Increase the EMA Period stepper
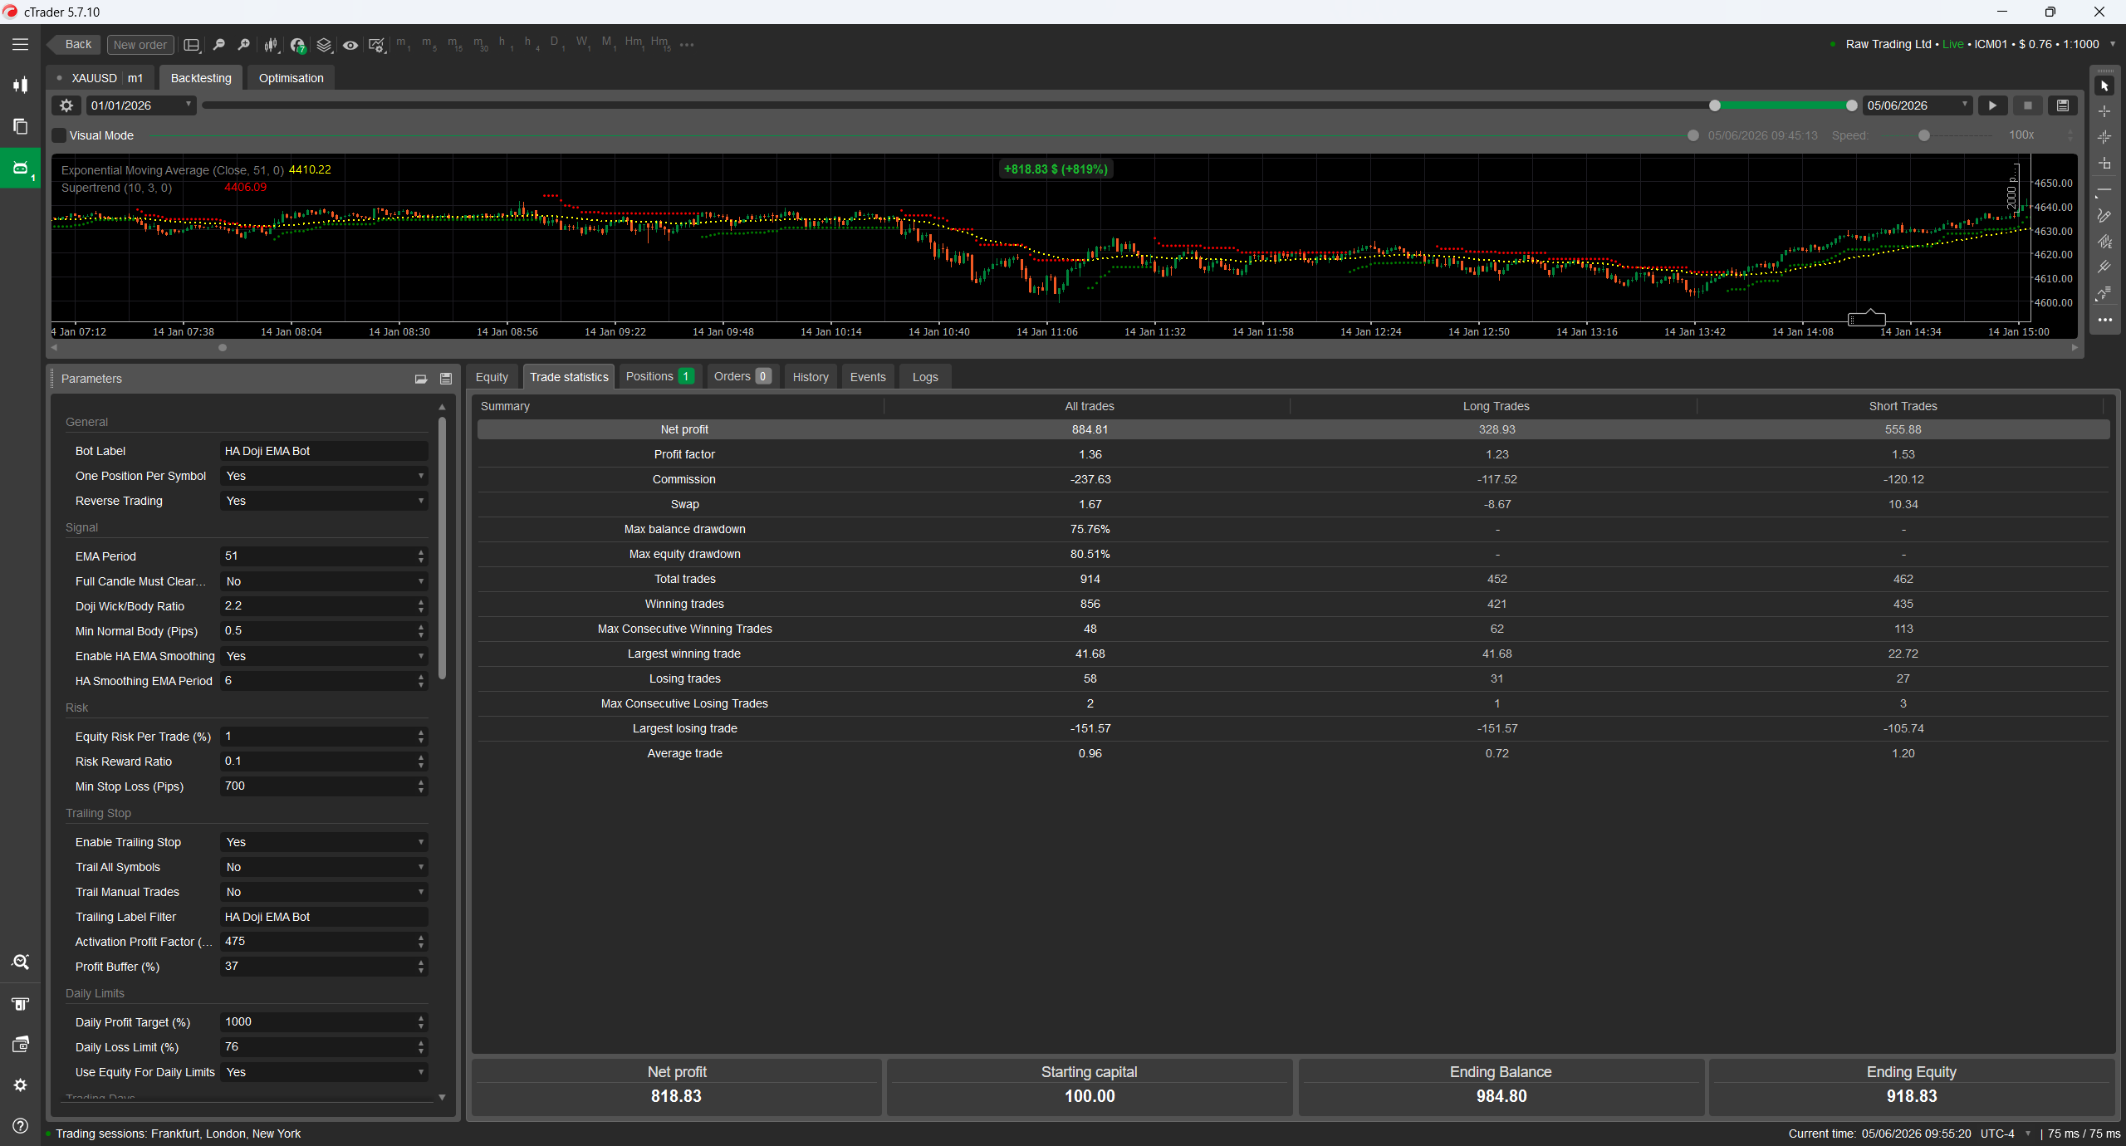Image resolution: width=2126 pixels, height=1146 pixels. pos(421,552)
